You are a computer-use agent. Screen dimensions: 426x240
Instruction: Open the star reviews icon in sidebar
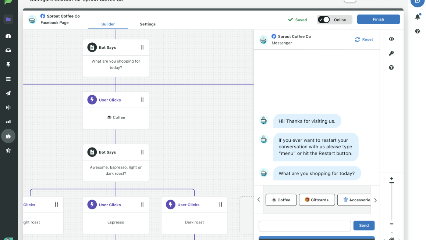[x=8, y=150]
